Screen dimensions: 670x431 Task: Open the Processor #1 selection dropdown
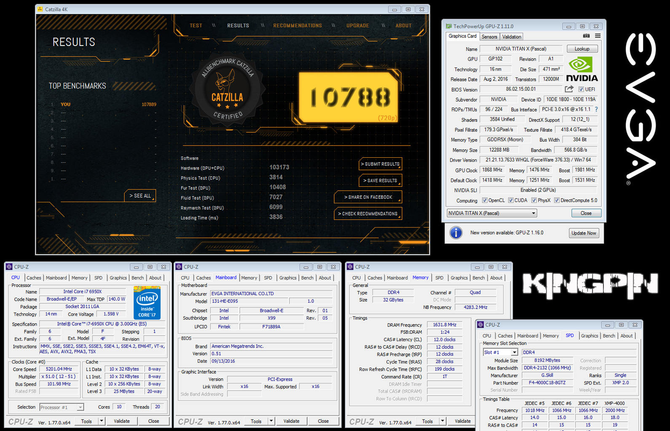(x=62, y=407)
